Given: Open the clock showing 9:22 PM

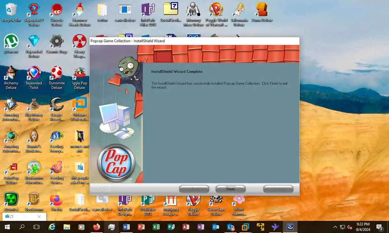Looking at the screenshot, I should pyautogui.click(x=363, y=227).
